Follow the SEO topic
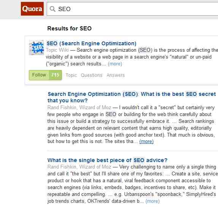Screen dimensions: 218x210 coord(39,75)
